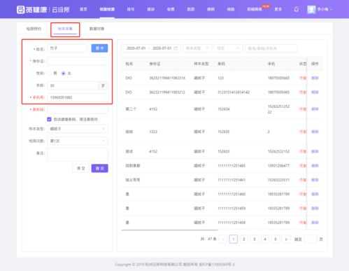Viewport: 349px width, 271px height.
Task: Focus the 身份证 input field
Action: coord(78,61)
